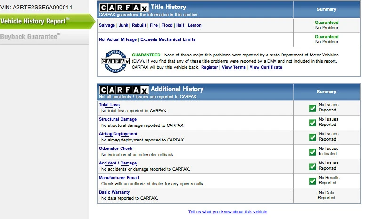The width and height of the screenshot is (372, 219).
Task: Click the CARFAX logo in Additional History header
Action: click(x=124, y=90)
